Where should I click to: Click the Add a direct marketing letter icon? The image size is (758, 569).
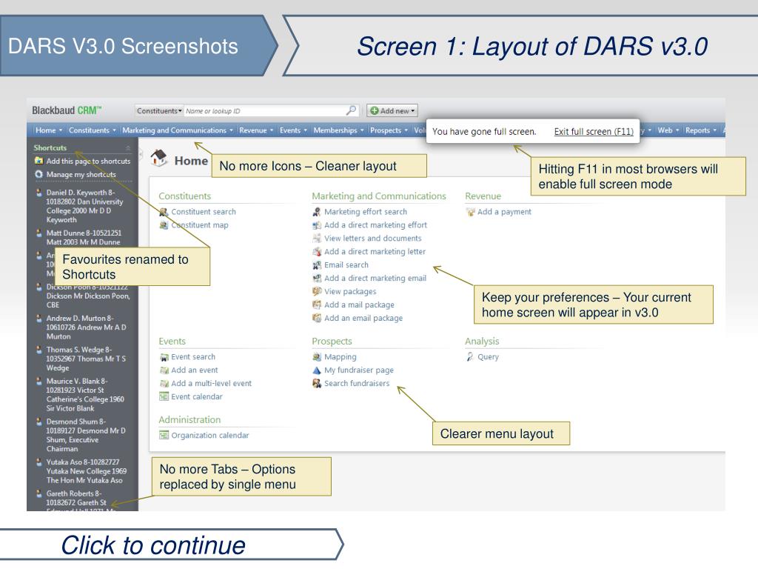[317, 252]
